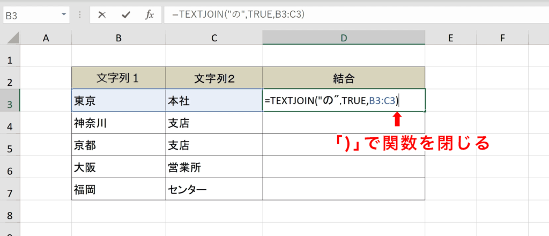The height and width of the screenshot is (236, 549).
Task: Click the editing cell D3 with TEXTJOIN formula
Action: click(343, 101)
